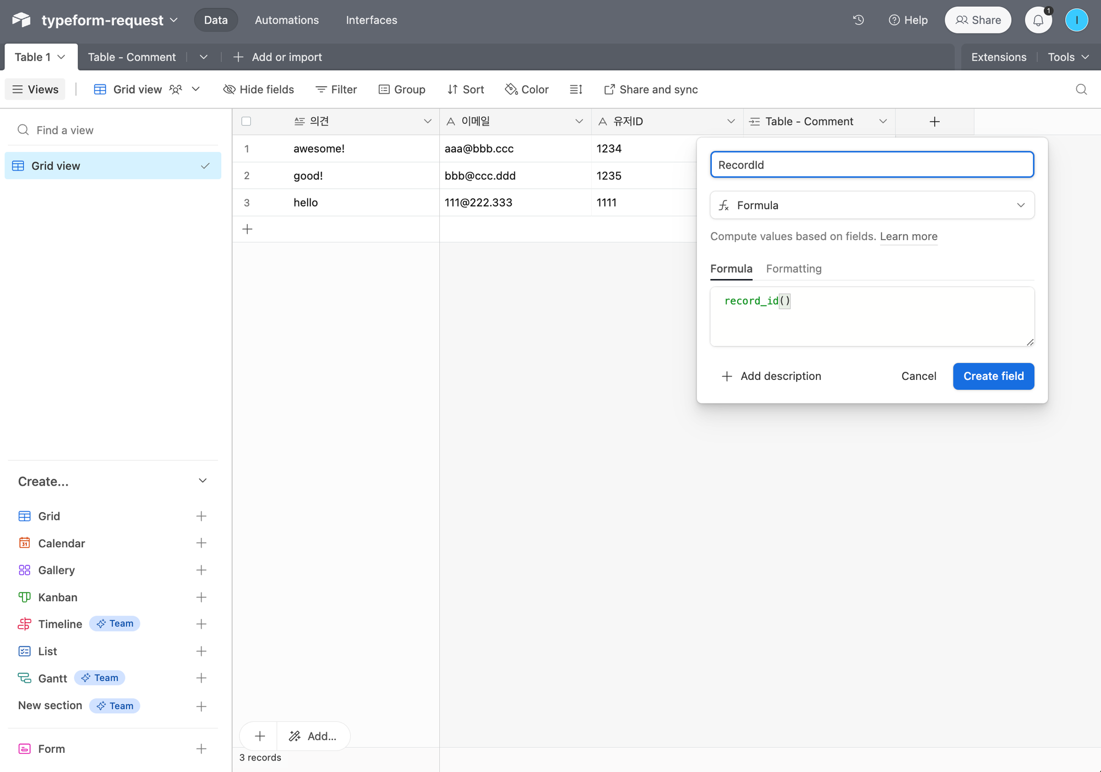Click the Hide fields button

(x=259, y=89)
